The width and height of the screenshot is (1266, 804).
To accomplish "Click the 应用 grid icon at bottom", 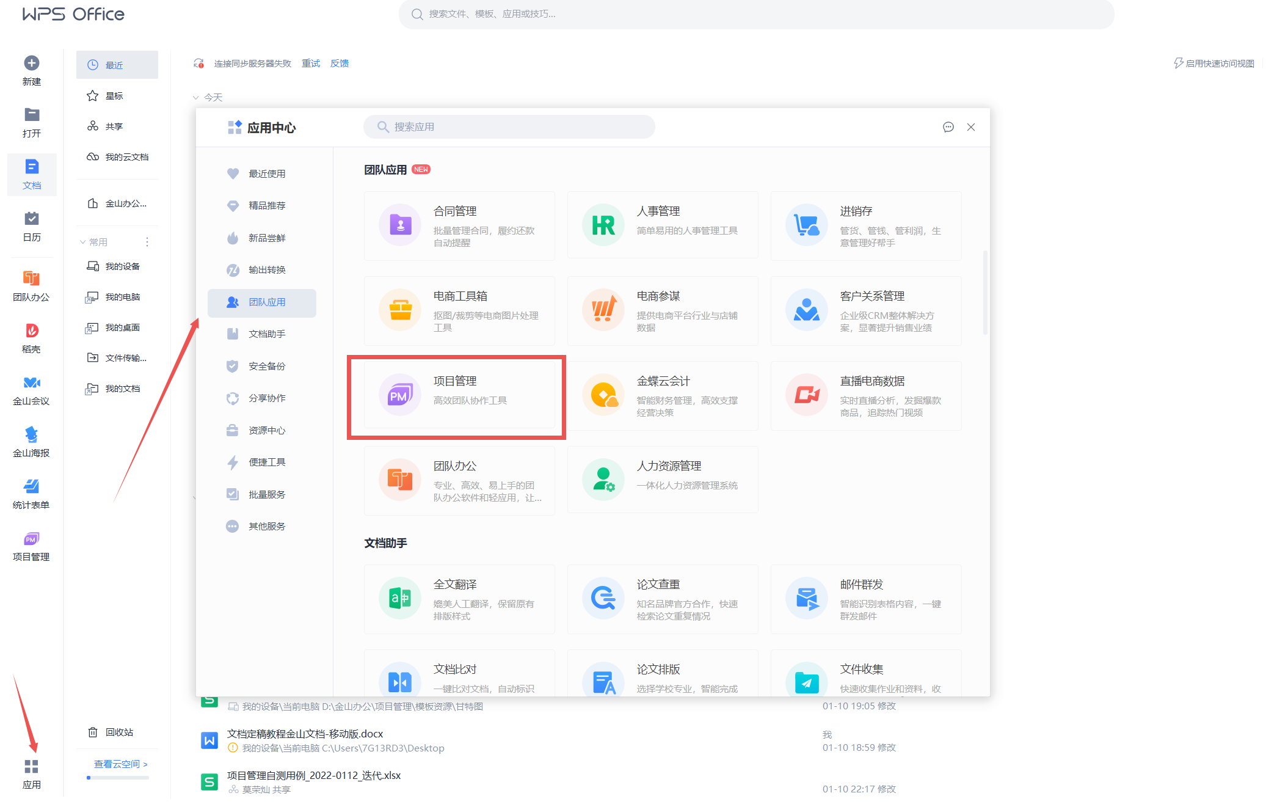I will point(32,767).
